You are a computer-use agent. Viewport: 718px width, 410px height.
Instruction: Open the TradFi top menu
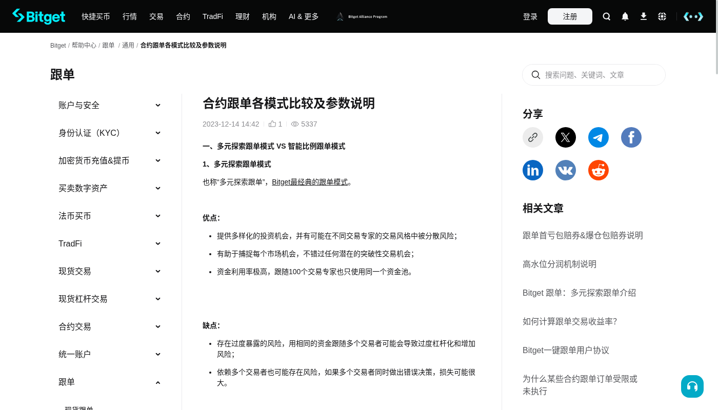[x=213, y=16]
